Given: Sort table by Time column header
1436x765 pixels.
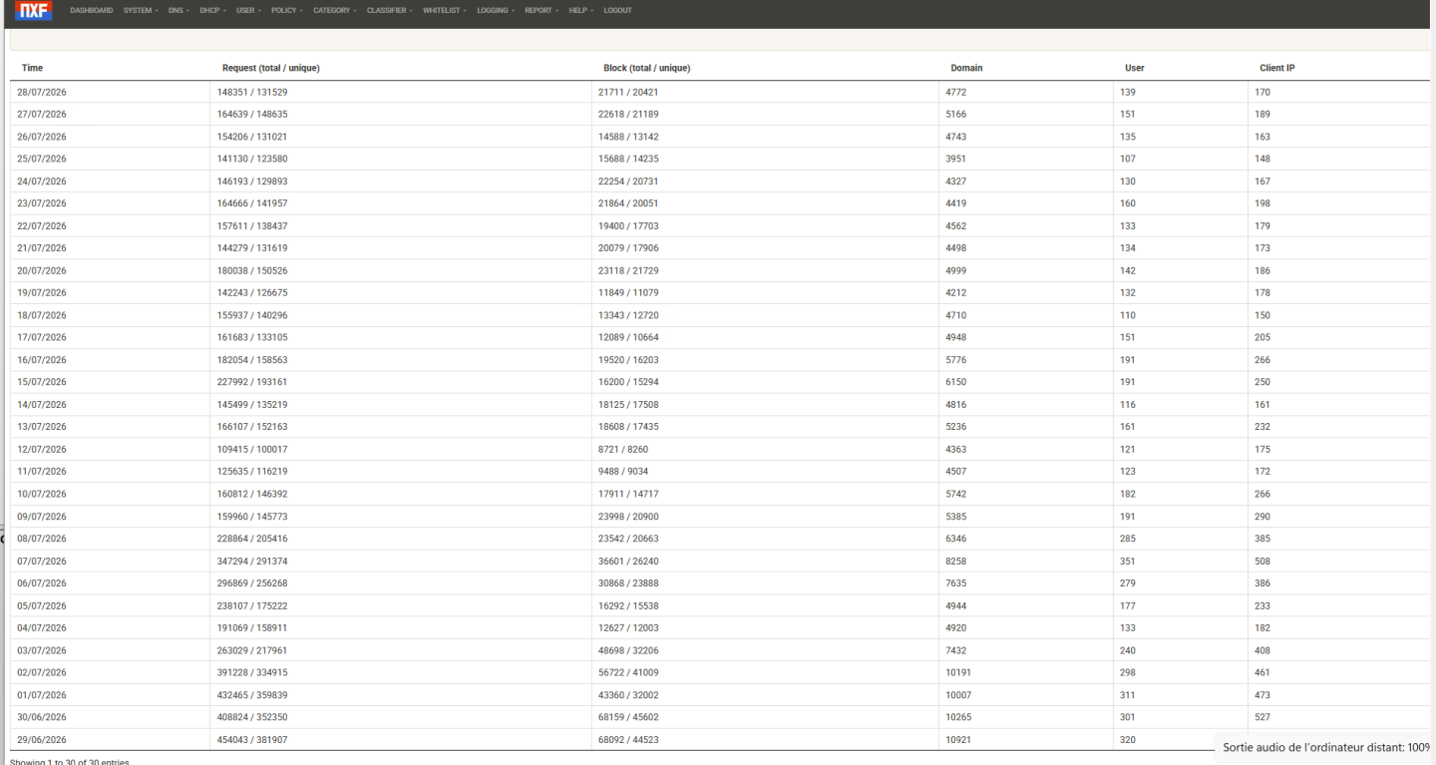Looking at the screenshot, I should click(x=32, y=68).
